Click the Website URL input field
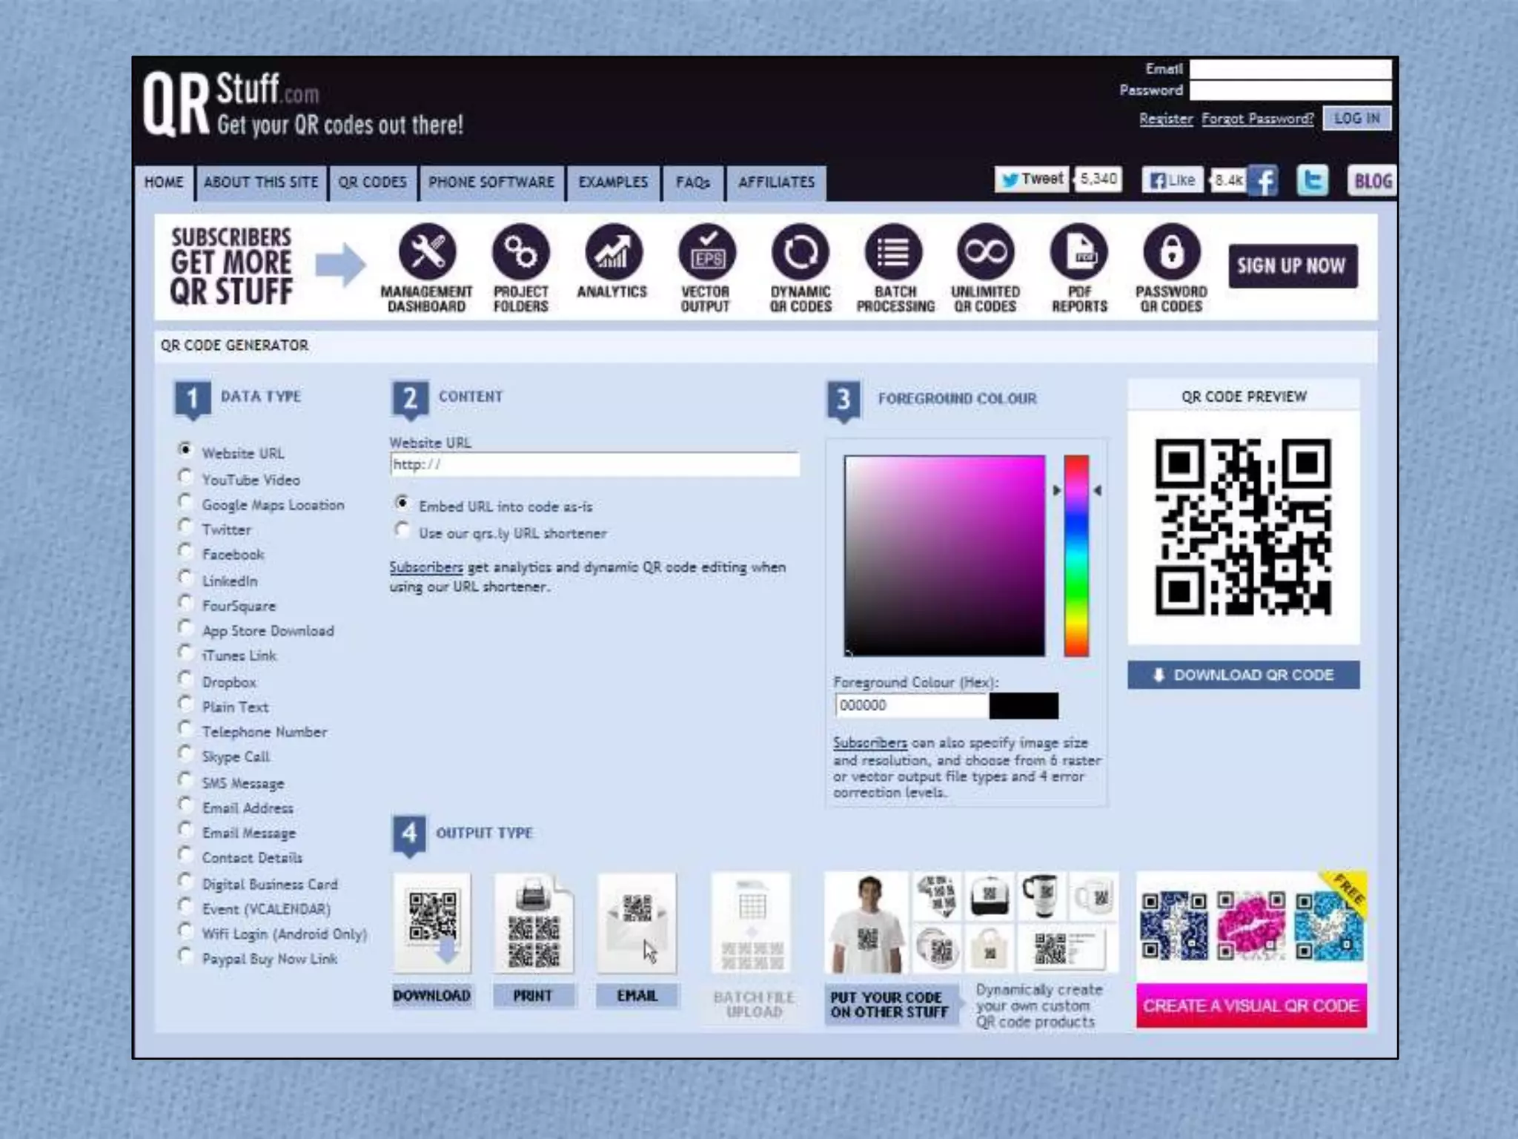 tap(594, 465)
